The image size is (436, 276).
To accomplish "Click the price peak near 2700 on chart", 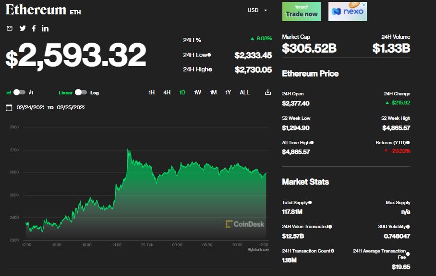I will click(x=128, y=150).
